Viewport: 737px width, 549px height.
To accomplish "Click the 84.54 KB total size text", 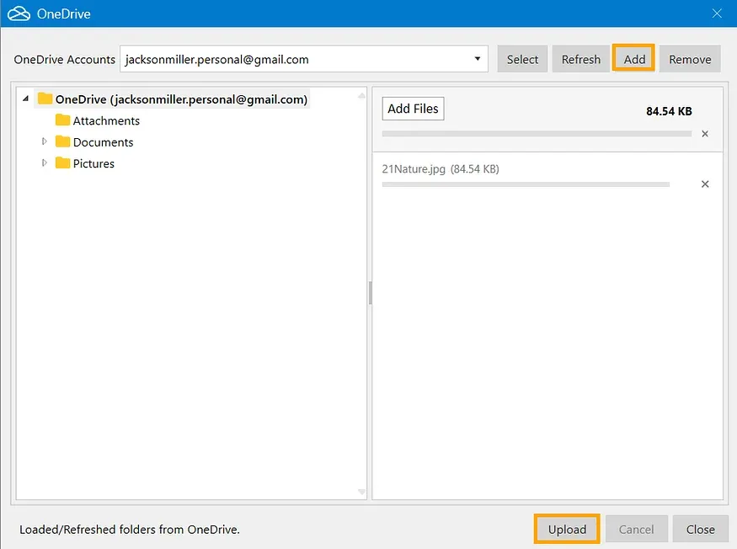I will 669,111.
